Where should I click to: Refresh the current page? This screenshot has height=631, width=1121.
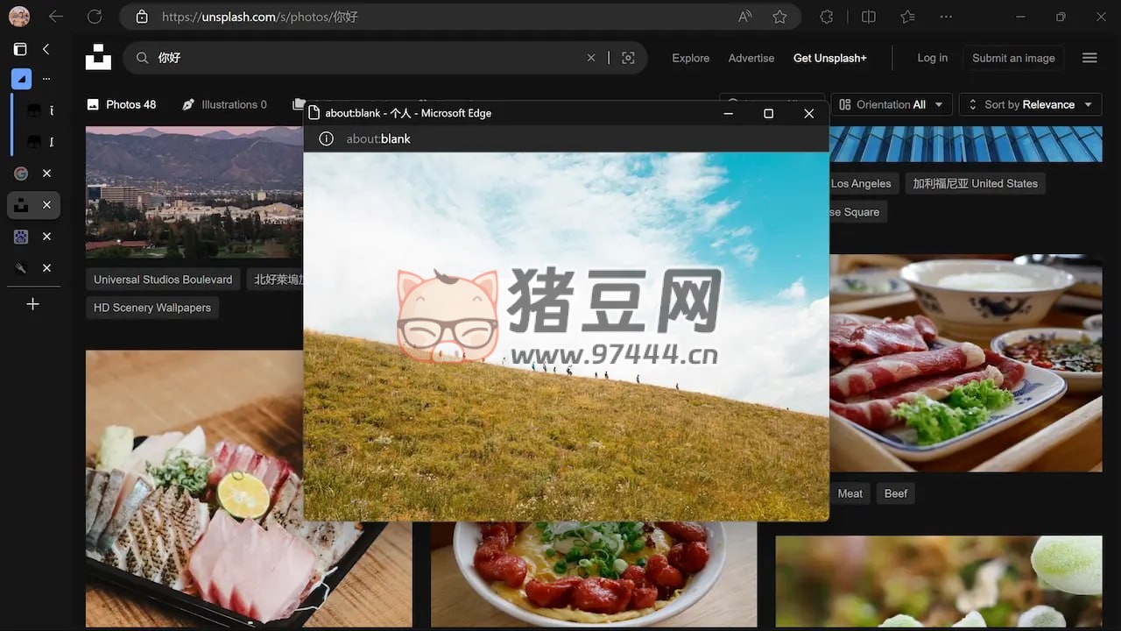pos(95,17)
